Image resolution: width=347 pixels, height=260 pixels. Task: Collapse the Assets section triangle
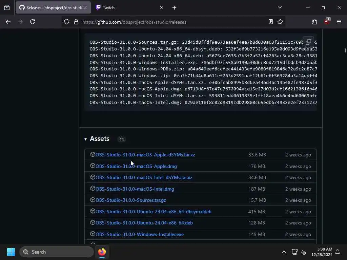coord(85,139)
